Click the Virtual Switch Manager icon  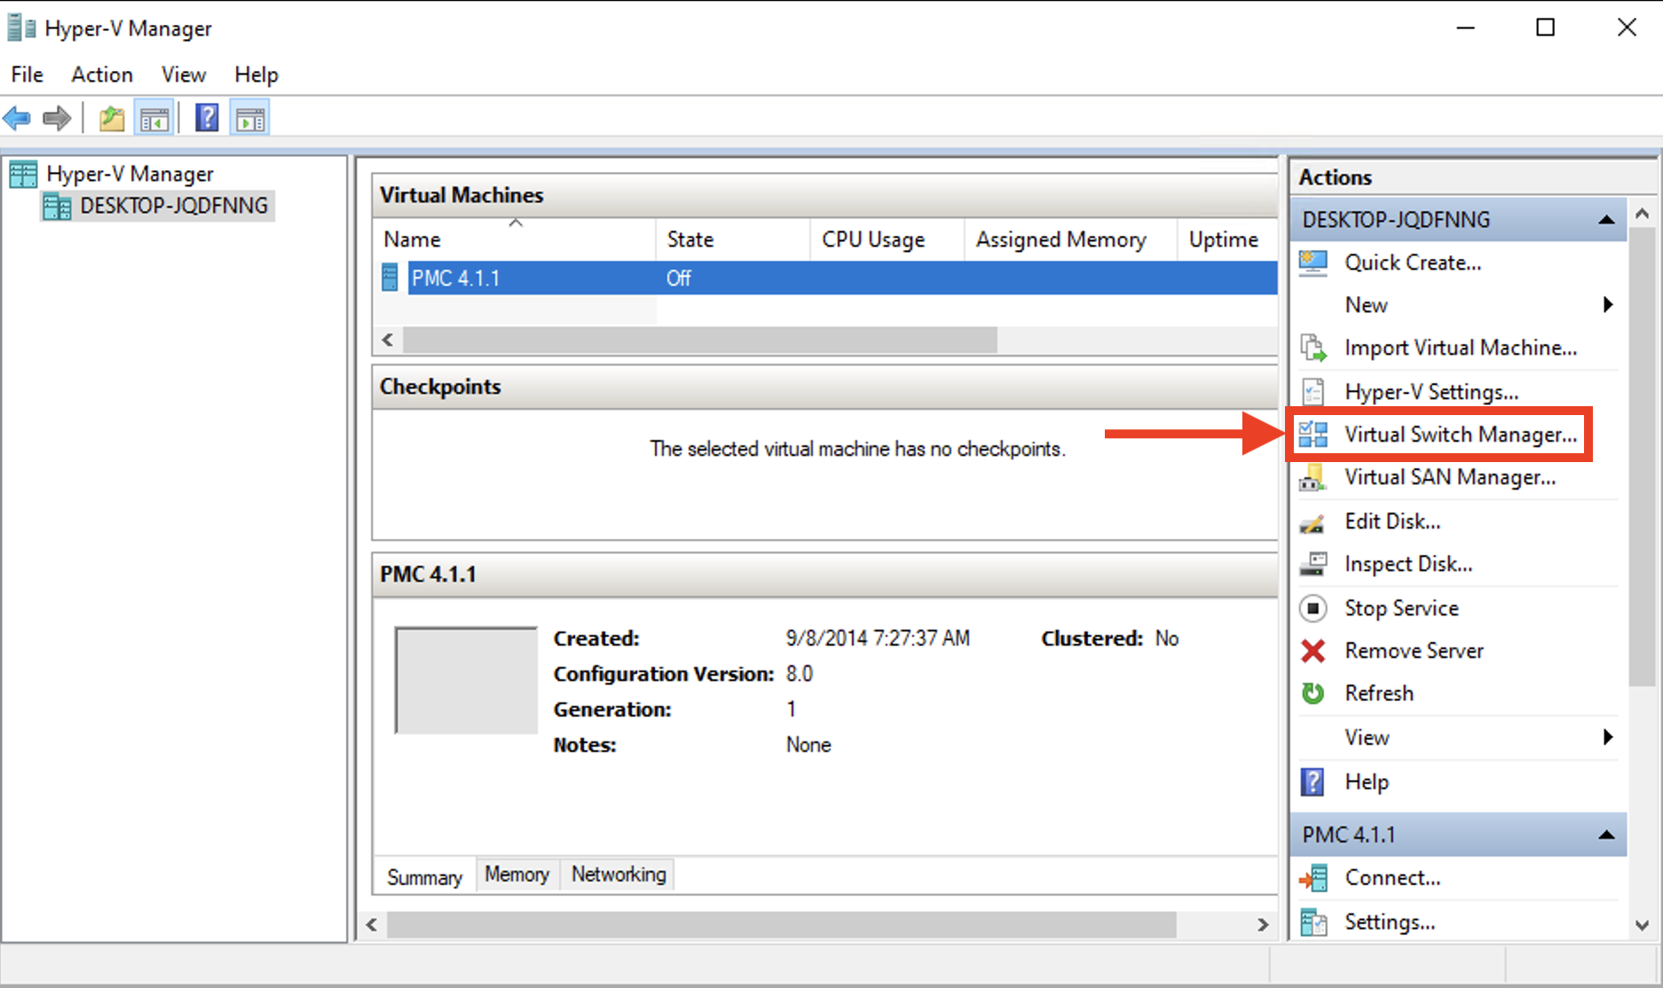[1313, 435]
